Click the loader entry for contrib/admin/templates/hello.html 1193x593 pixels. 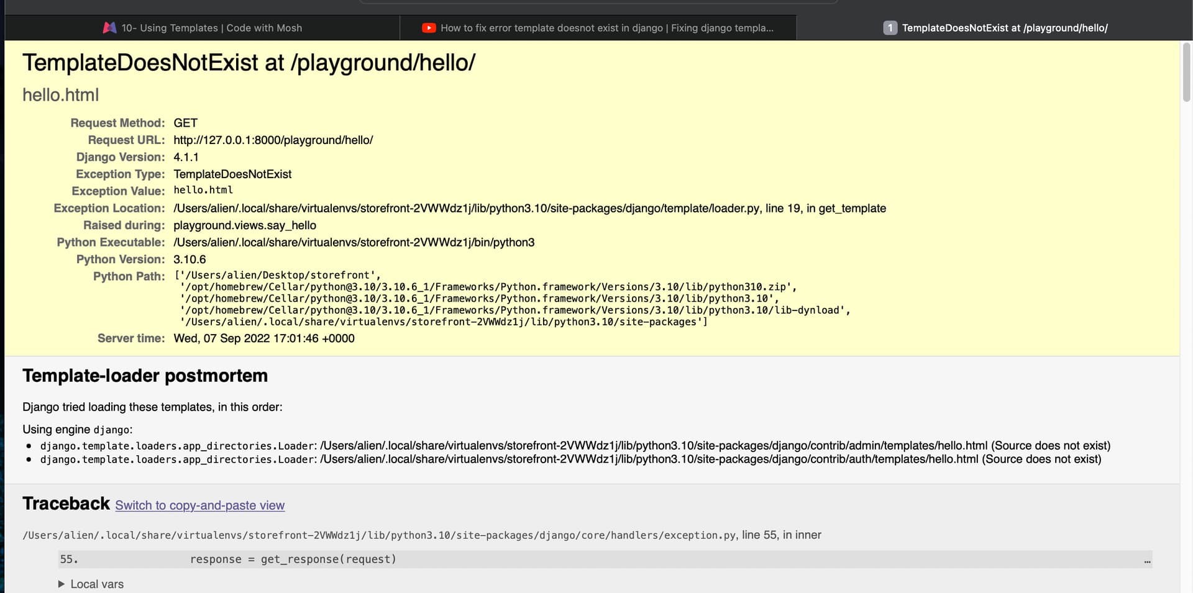(575, 446)
